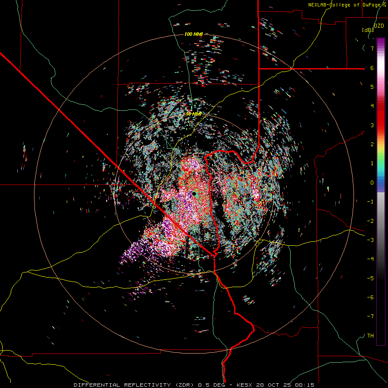Click the "[dB]" units label above the scale
388x388 pixels.
[368, 30]
